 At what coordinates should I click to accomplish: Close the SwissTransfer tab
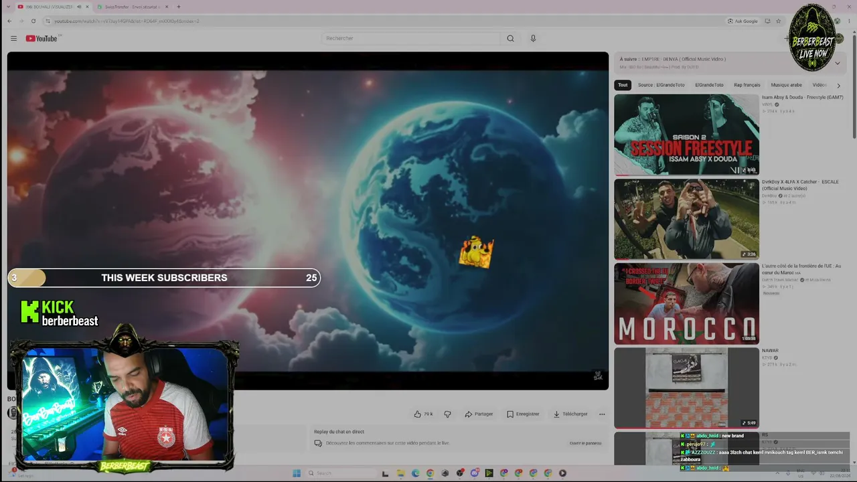point(165,7)
